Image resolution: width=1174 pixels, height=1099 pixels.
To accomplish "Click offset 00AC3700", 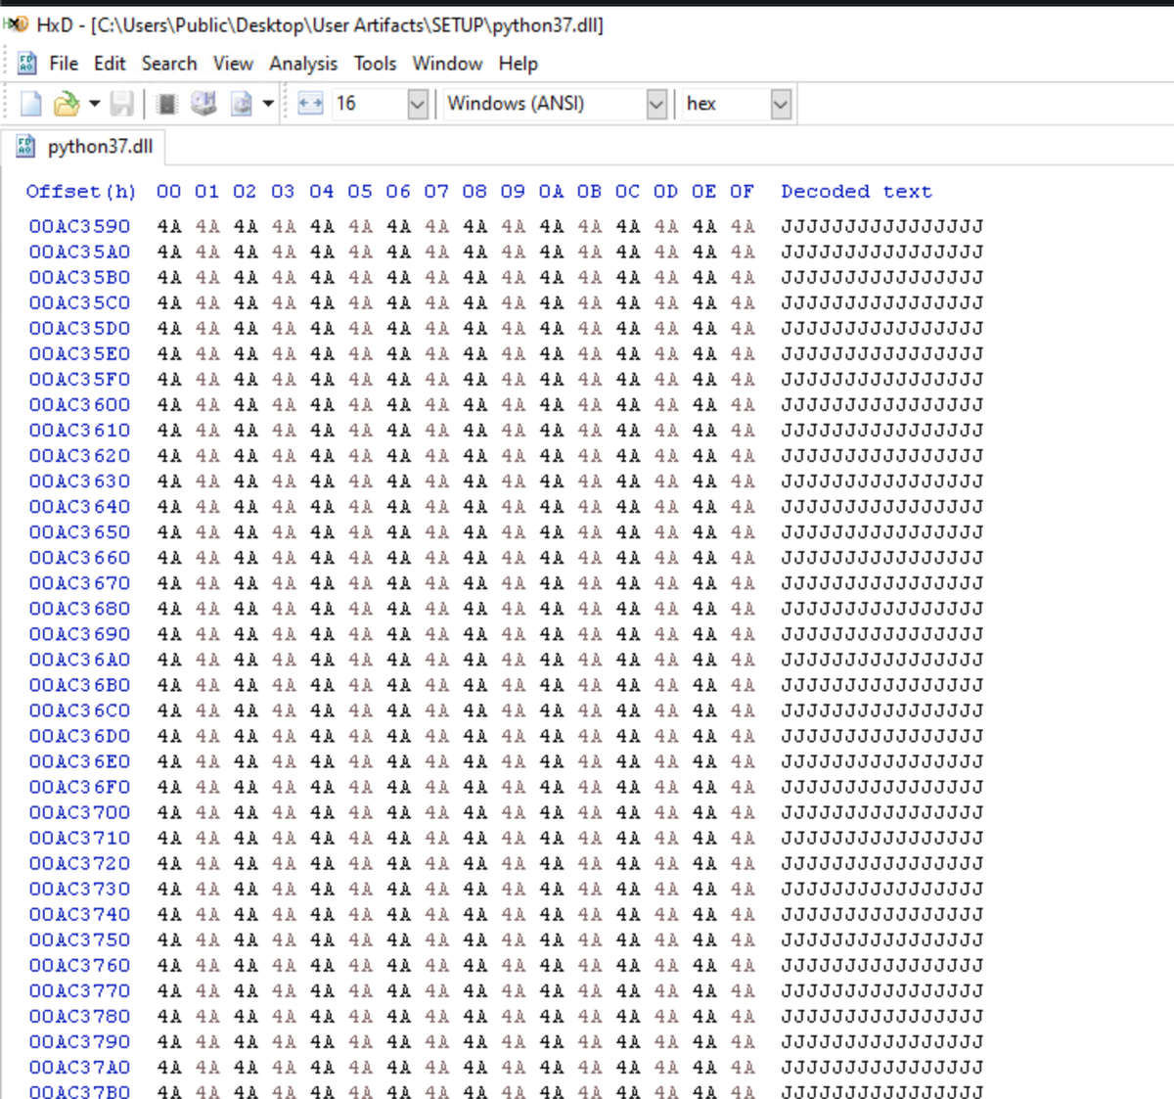I will 79,812.
